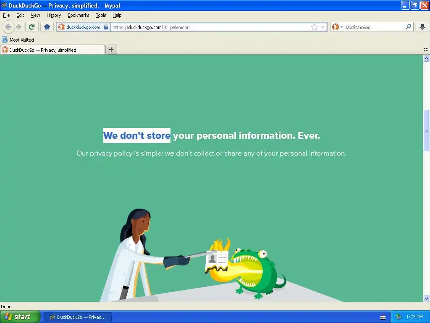The height and width of the screenshot is (323, 430).
Task: Open the Windows Start button
Action: click(20, 317)
